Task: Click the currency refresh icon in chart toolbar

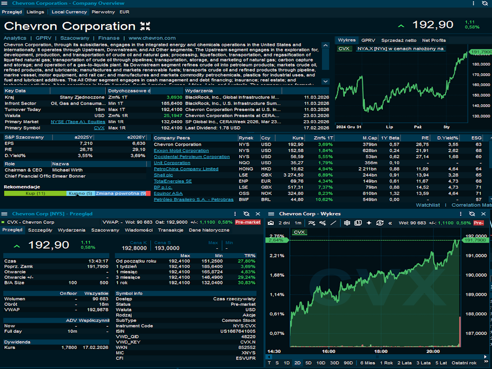Action: [x=380, y=223]
